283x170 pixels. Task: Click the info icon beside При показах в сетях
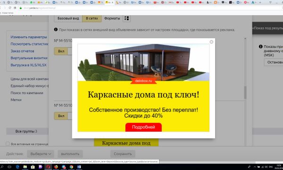tap(56, 29)
